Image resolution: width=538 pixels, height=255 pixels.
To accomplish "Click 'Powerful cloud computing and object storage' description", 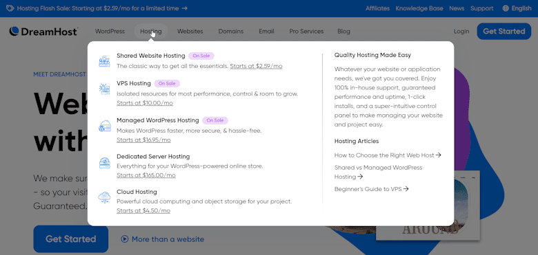I will [204, 201].
